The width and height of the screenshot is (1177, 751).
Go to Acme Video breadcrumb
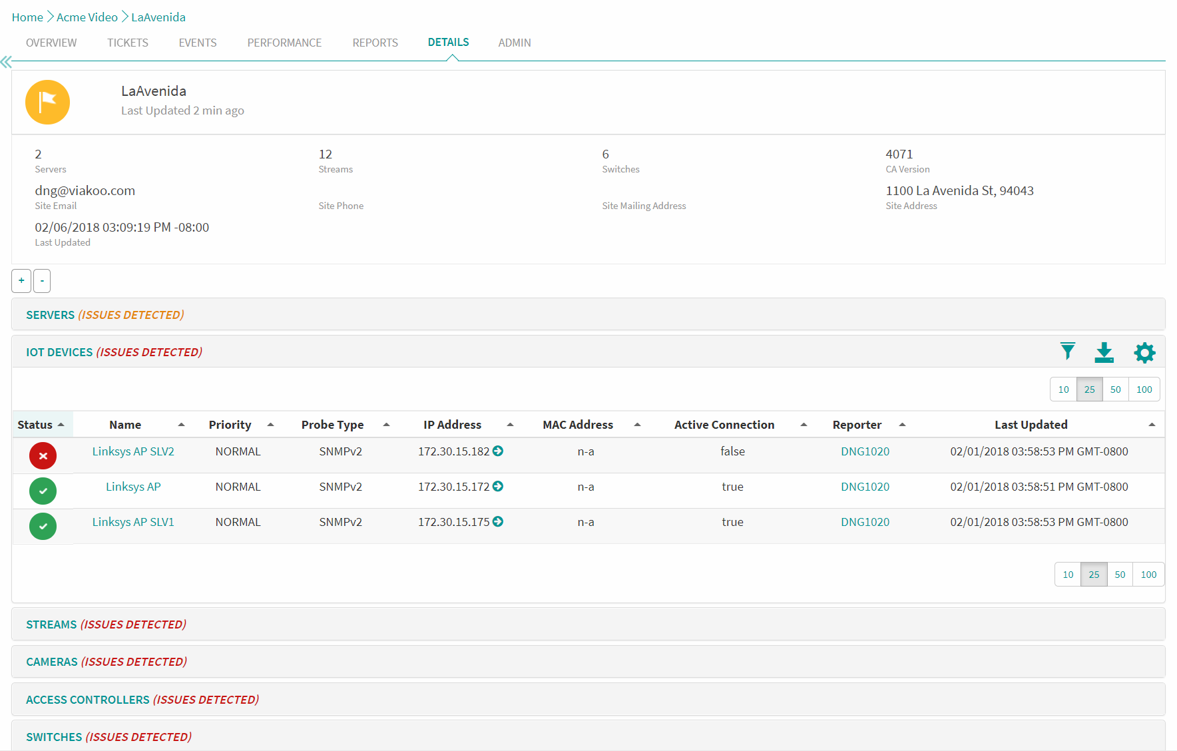[87, 17]
